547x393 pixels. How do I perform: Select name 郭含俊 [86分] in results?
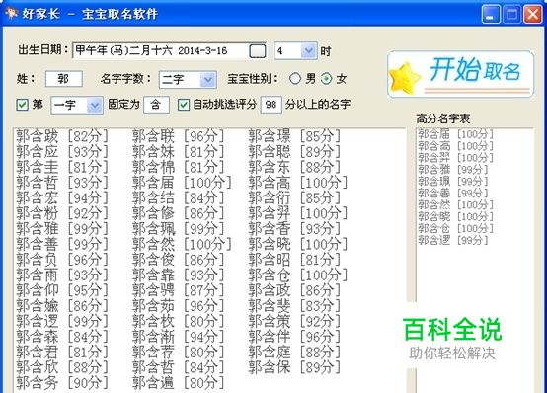click(x=179, y=260)
